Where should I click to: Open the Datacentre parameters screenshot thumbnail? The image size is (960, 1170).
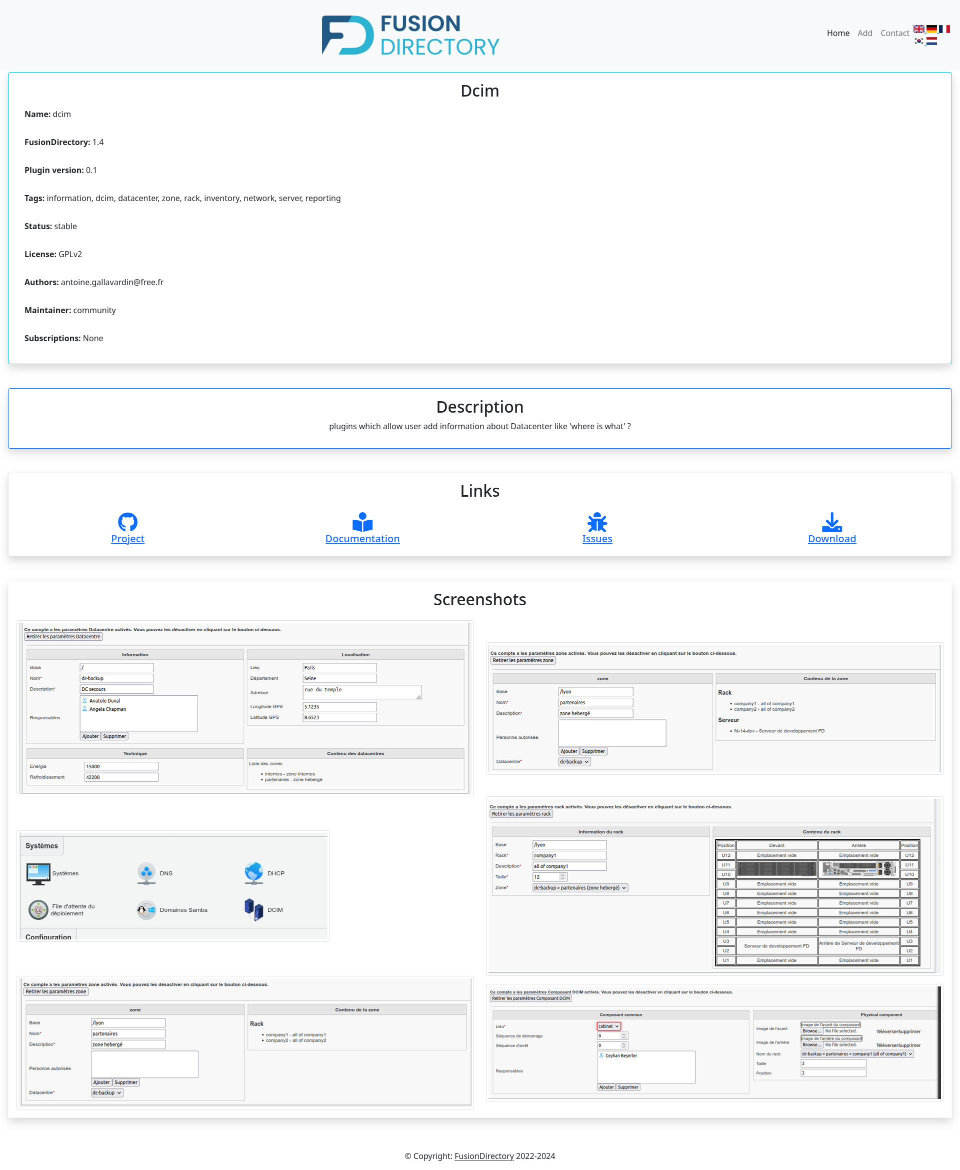pos(245,708)
